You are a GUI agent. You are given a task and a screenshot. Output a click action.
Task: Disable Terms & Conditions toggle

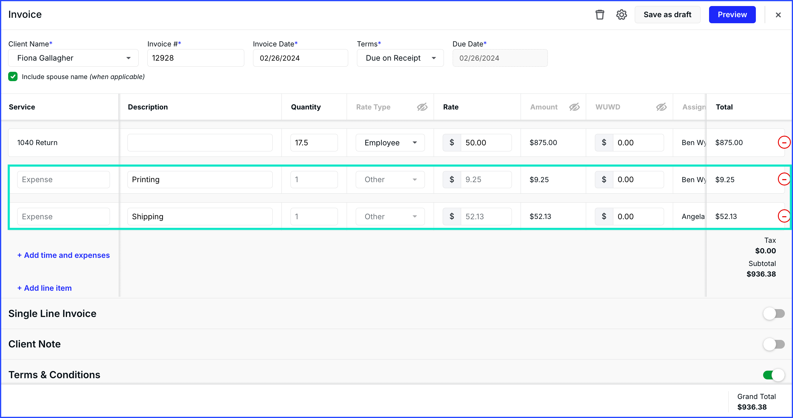click(773, 375)
